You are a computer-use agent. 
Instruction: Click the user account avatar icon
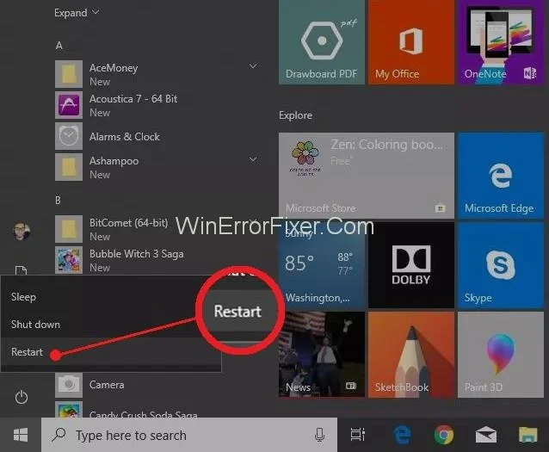tap(22, 231)
